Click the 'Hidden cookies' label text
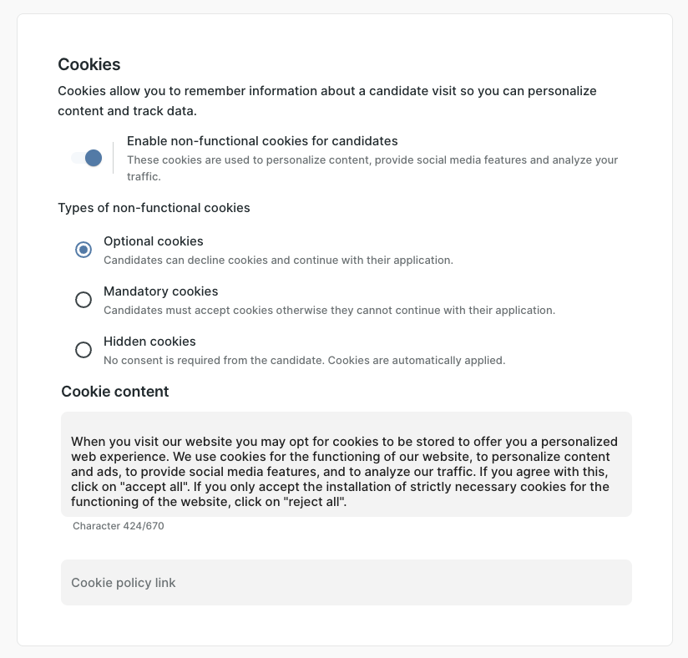This screenshot has height=658, width=688. [149, 342]
